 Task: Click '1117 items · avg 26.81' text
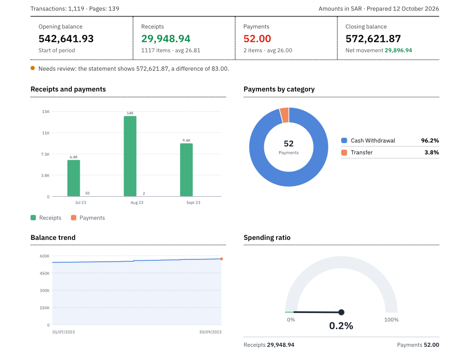coord(171,50)
